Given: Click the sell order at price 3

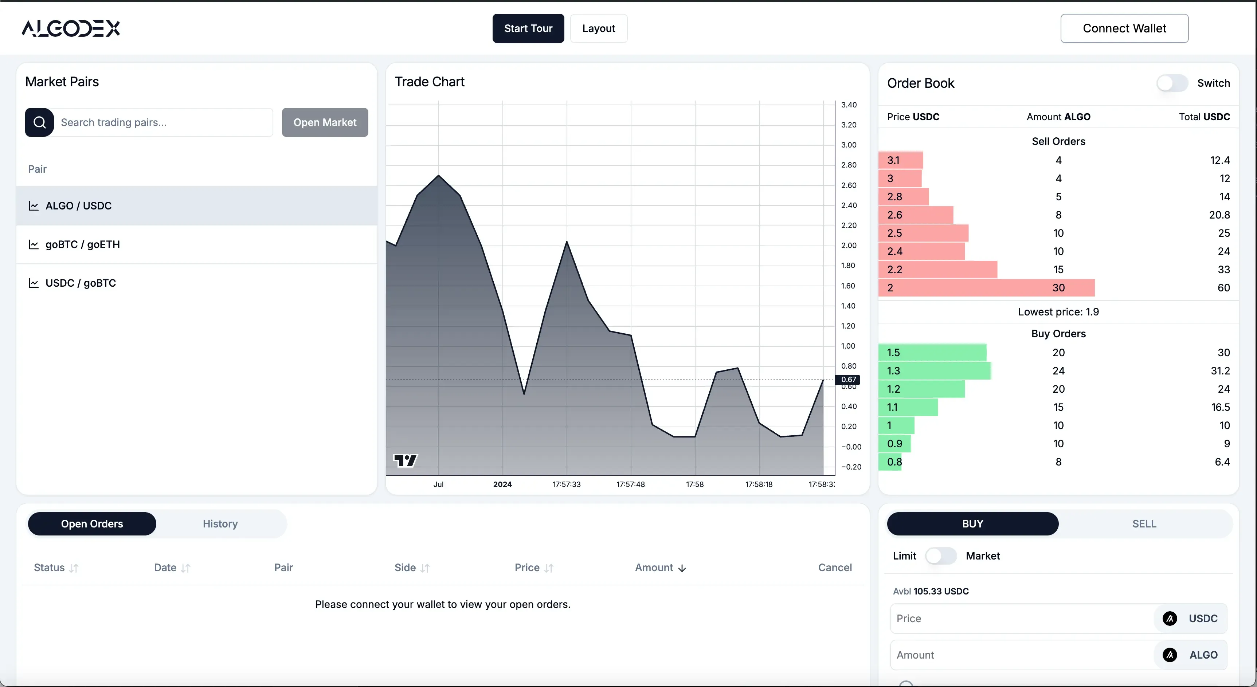Looking at the screenshot, I should click(1058, 178).
